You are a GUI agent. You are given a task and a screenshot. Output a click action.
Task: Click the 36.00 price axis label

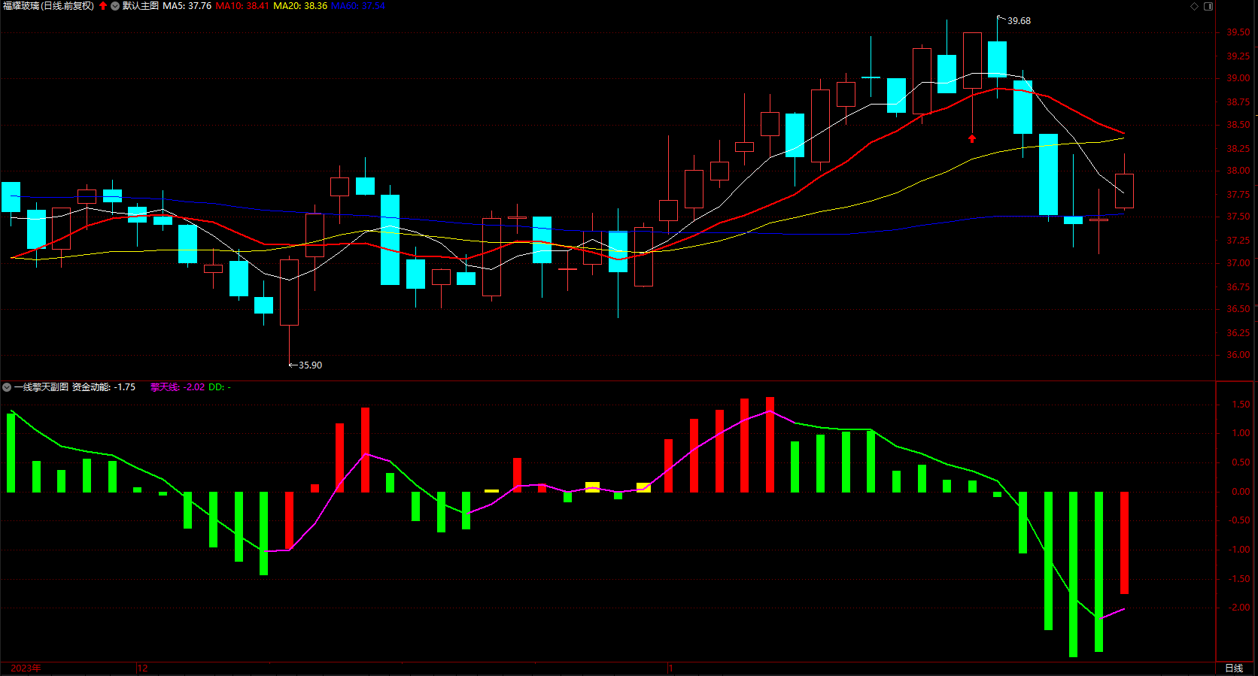tap(1238, 355)
